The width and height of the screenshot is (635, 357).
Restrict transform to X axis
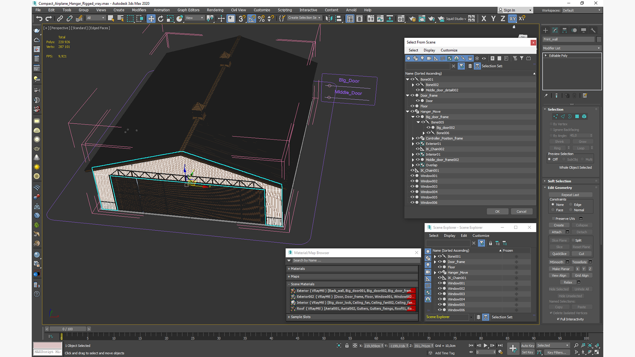(484, 19)
